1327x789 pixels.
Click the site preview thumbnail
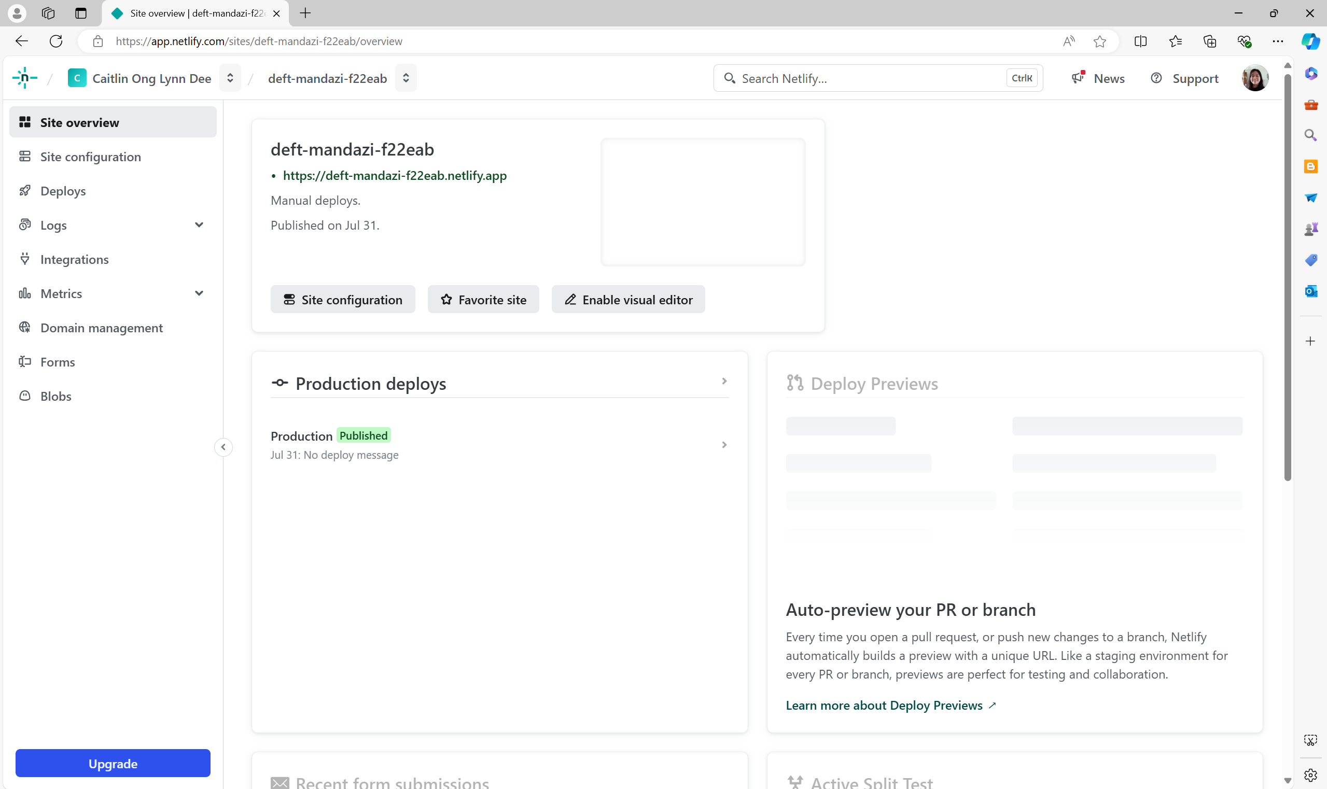click(703, 202)
